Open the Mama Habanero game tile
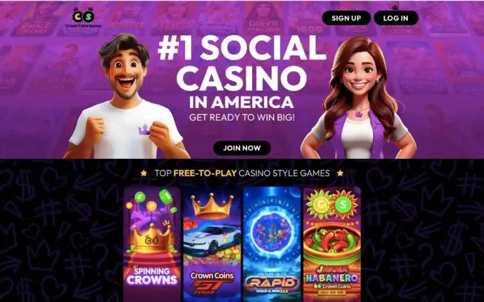 [332, 244]
